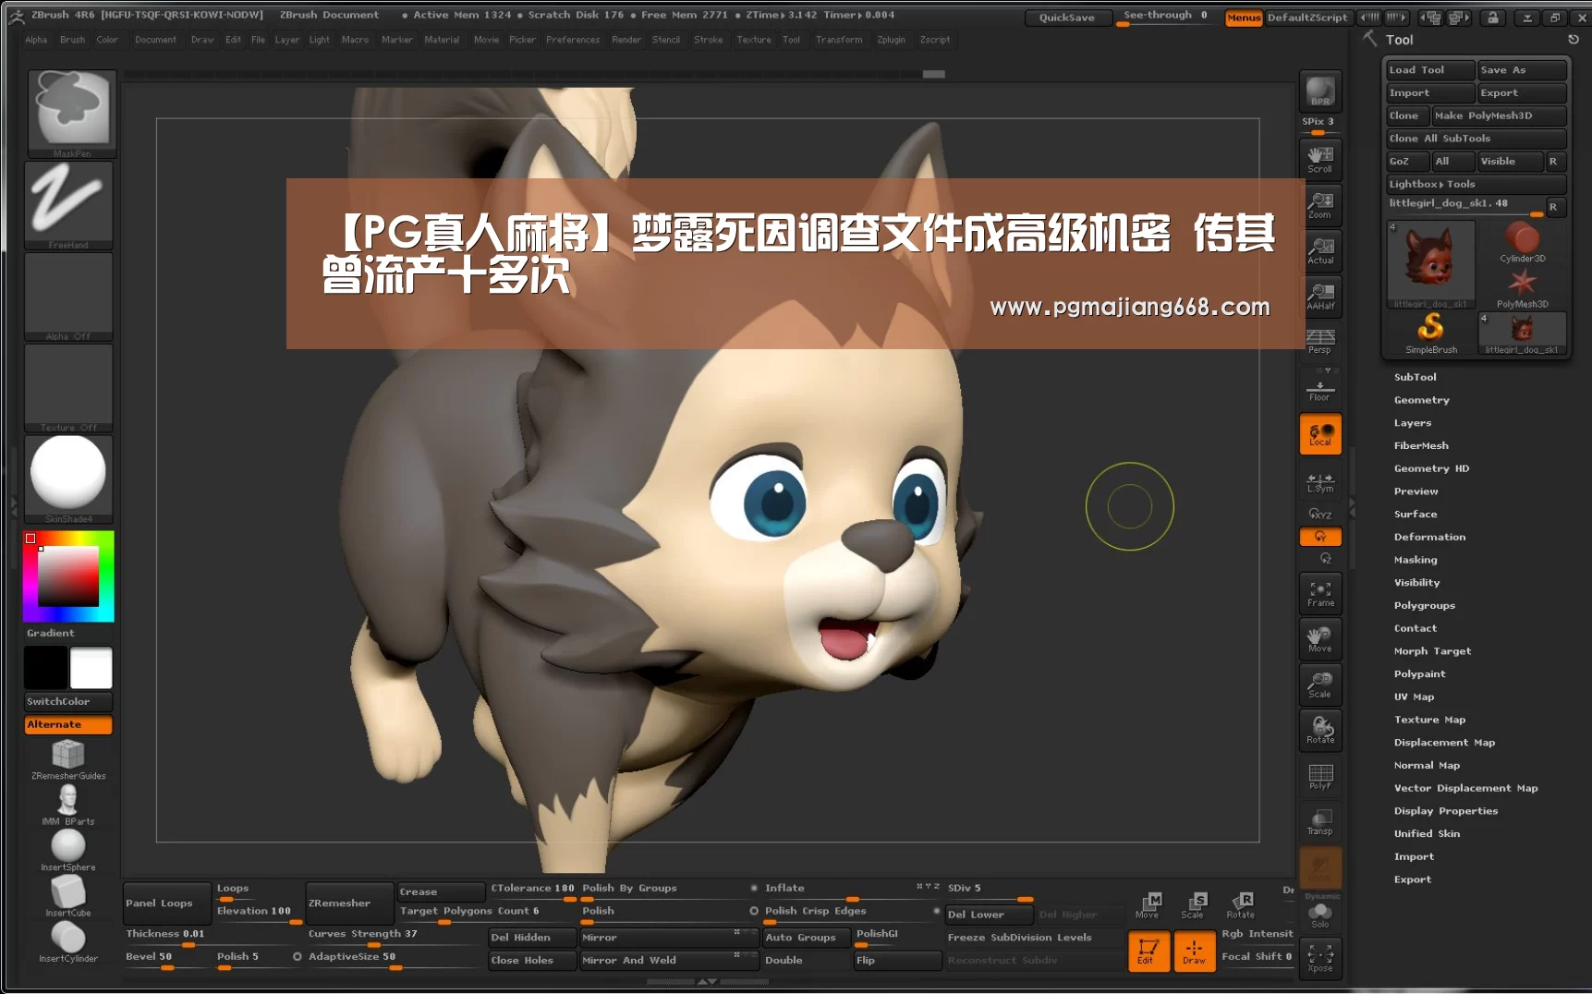The image size is (1592, 994).
Task: Expand the Display Properties section
Action: (x=1446, y=811)
